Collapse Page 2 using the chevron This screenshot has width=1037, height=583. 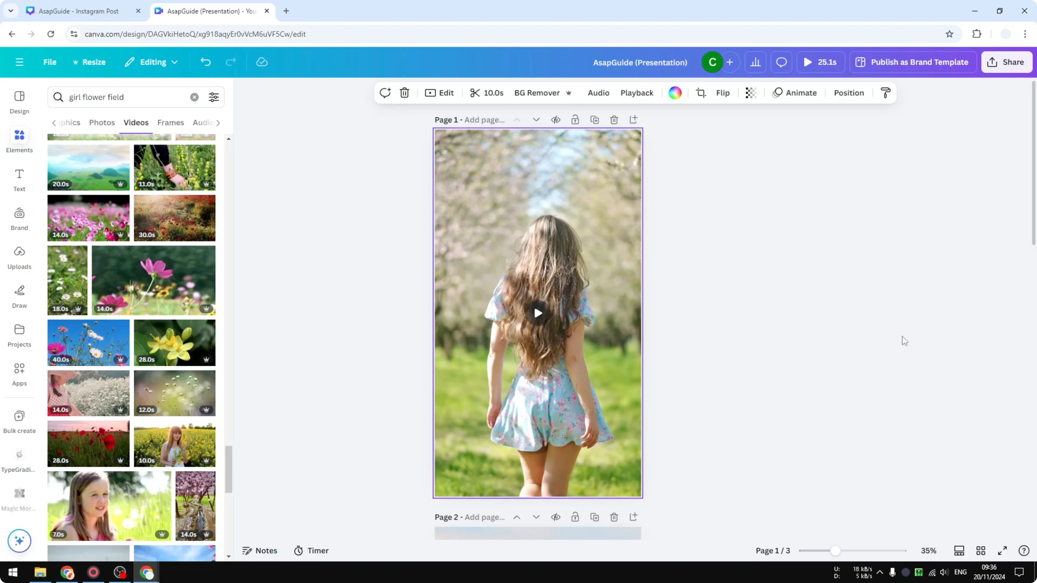point(536,517)
